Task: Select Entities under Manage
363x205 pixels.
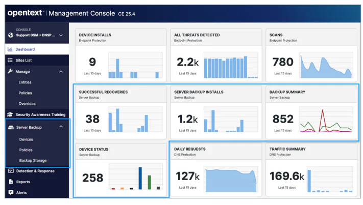Action: [x=25, y=82]
